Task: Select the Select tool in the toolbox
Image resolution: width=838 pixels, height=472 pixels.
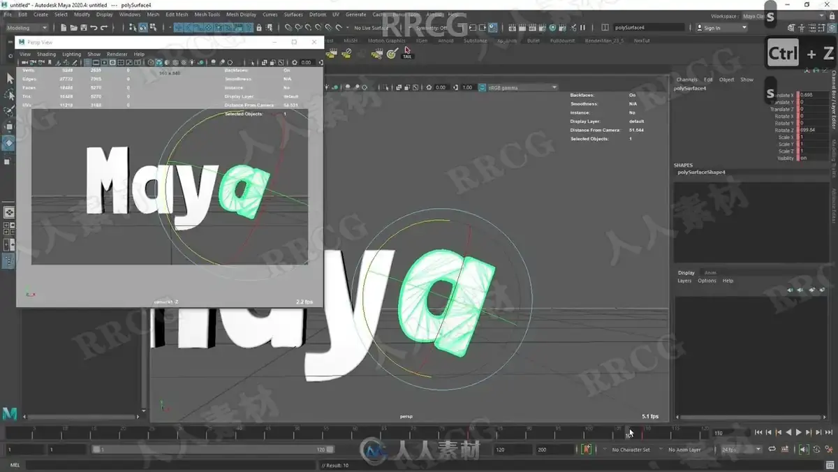Action: pyautogui.click(x=9, y=78)
